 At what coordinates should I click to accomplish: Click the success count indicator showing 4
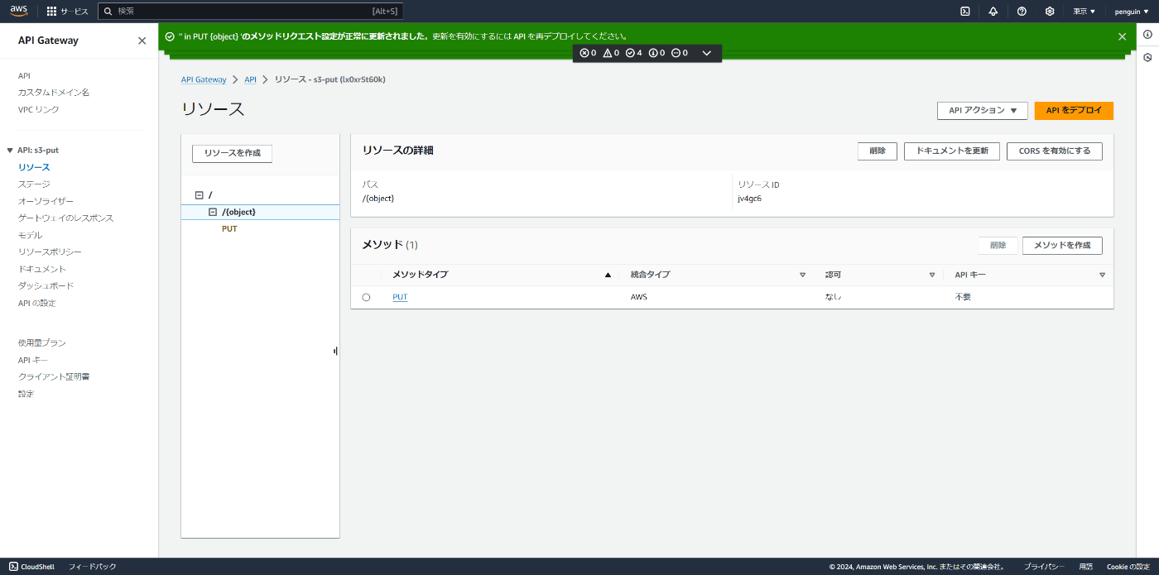[x=633, y=53]
